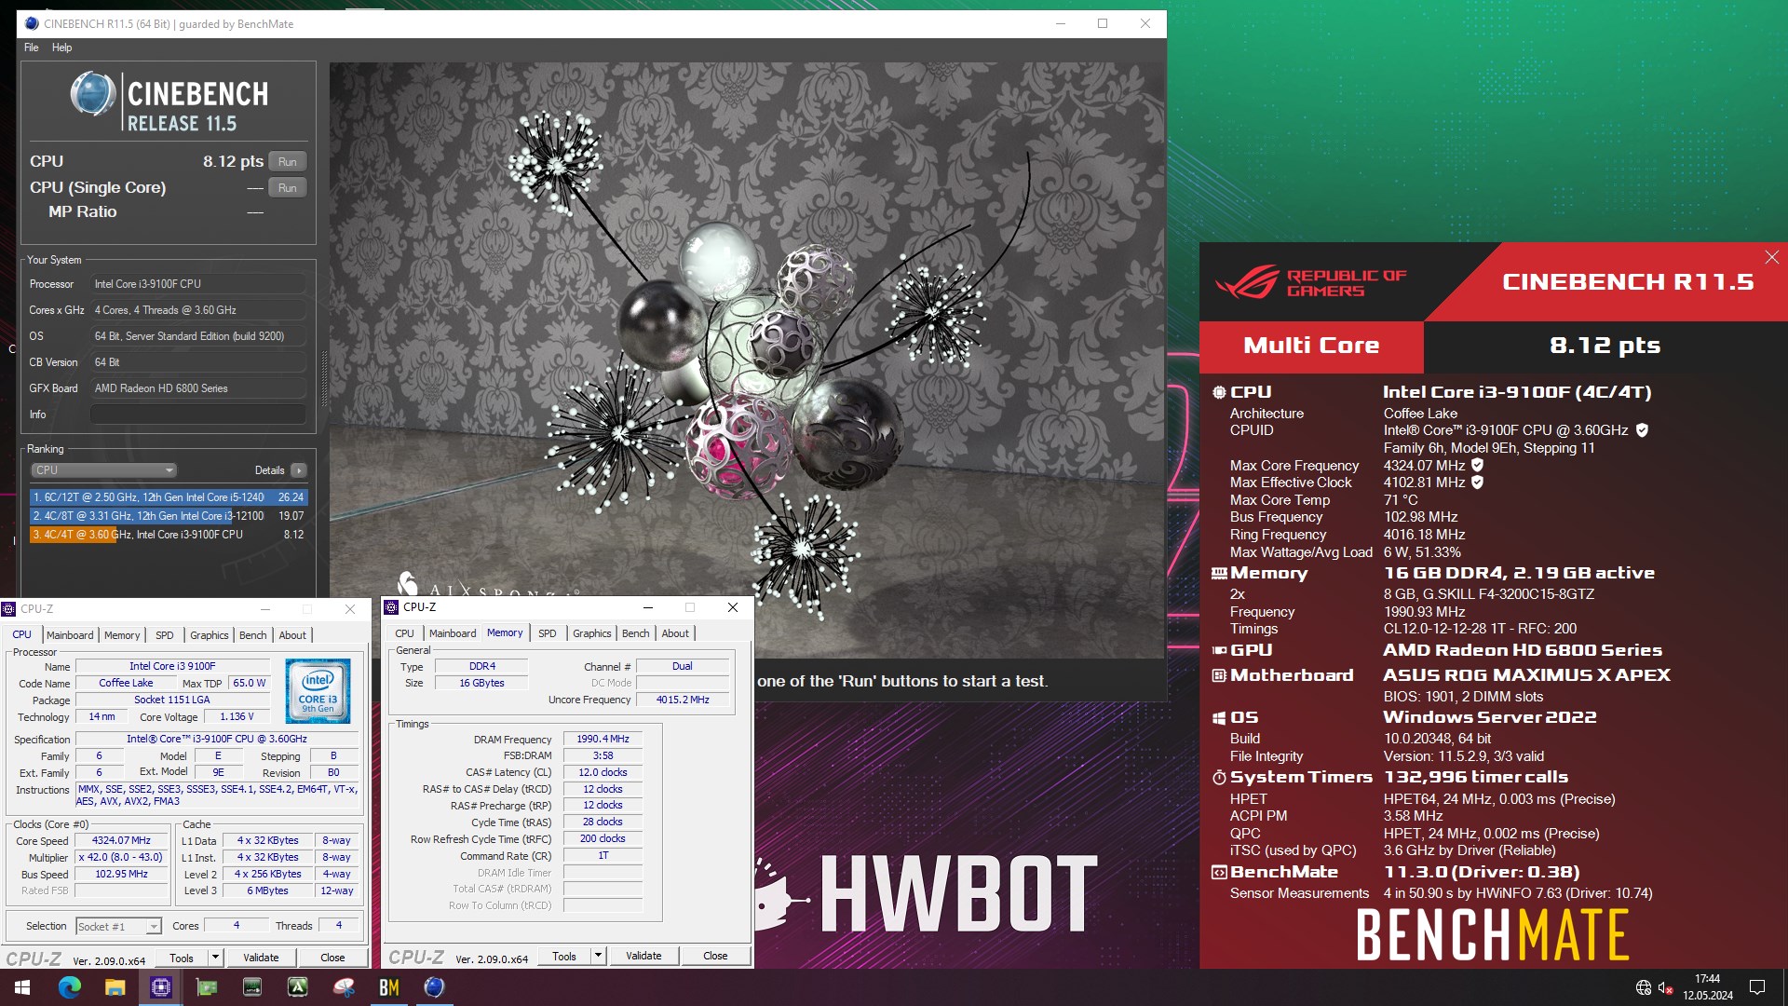This screenshot has width=1788, height=1006.
Task: Click the Core Speed value 4324.07 MHz
Action: click(x=121, y=840)
